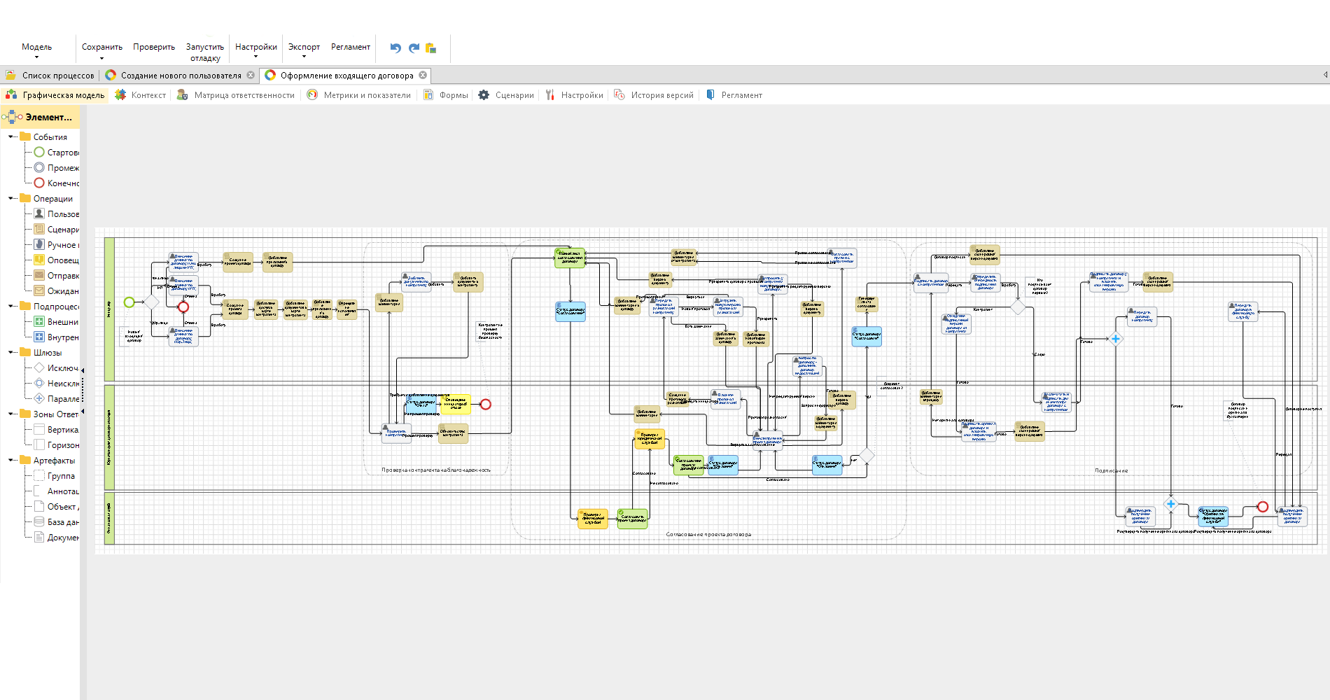The width and height of the screenshot is (1330, 700).
Task: Open the Настройки view tab
Action: pyautogui.click(x=574, y=94)
